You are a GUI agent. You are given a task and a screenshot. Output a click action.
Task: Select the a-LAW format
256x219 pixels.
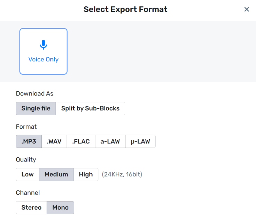pos(110,141)
